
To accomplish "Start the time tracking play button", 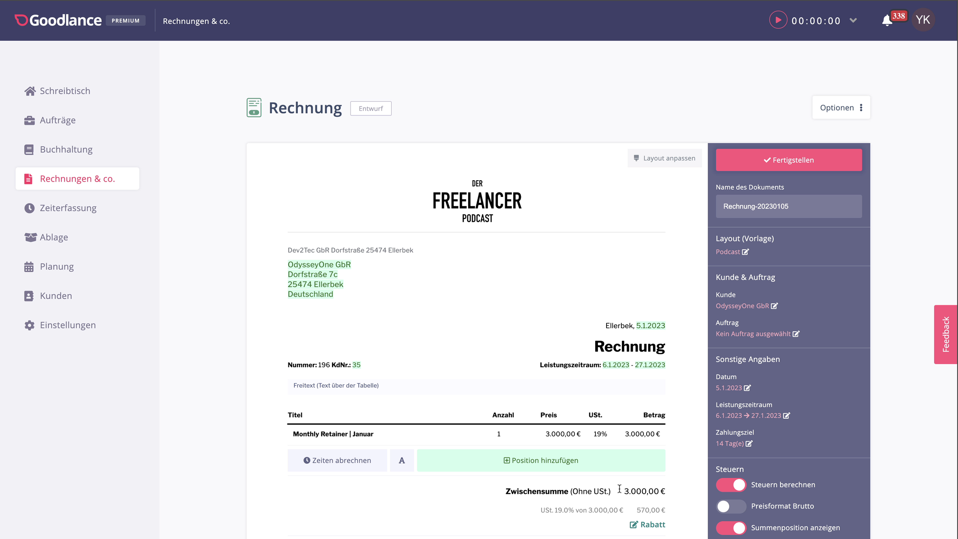I will (x=777, y=20).
